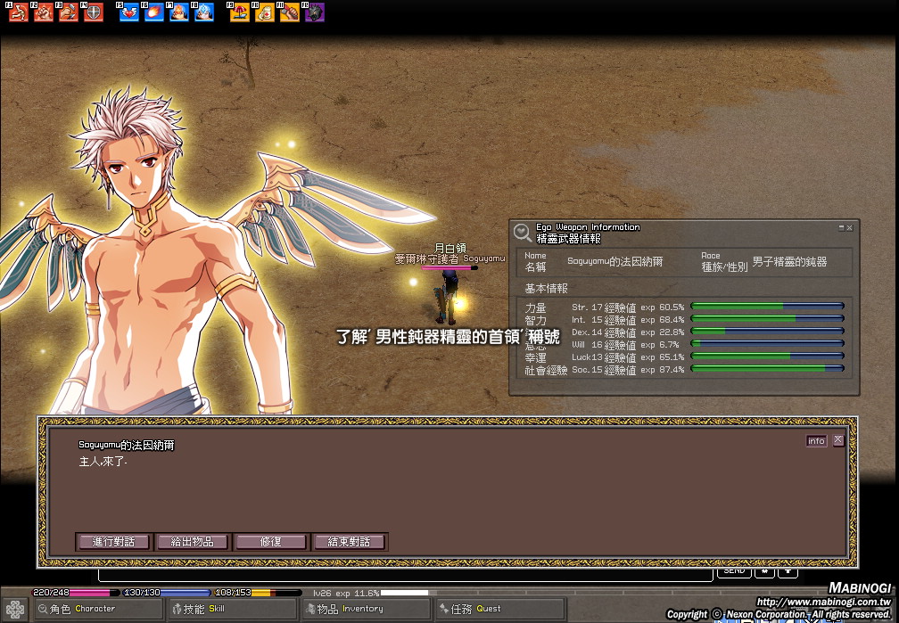
Task: Click the 力量 stat label
Action: point(535,307)
